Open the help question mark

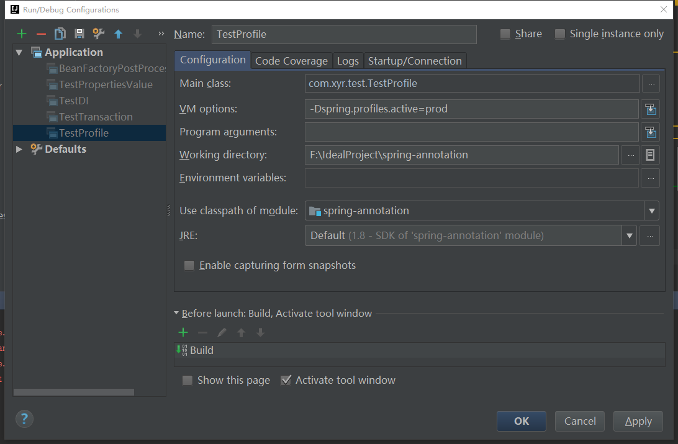[24, 419]
